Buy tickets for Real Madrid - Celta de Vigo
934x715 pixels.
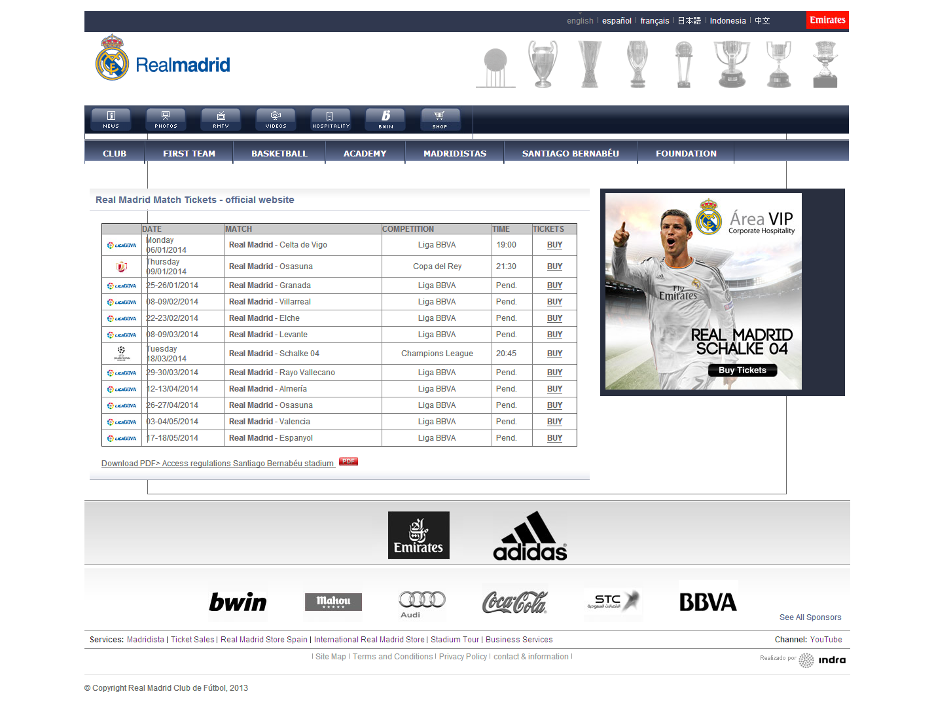click(x=554, y=245)
